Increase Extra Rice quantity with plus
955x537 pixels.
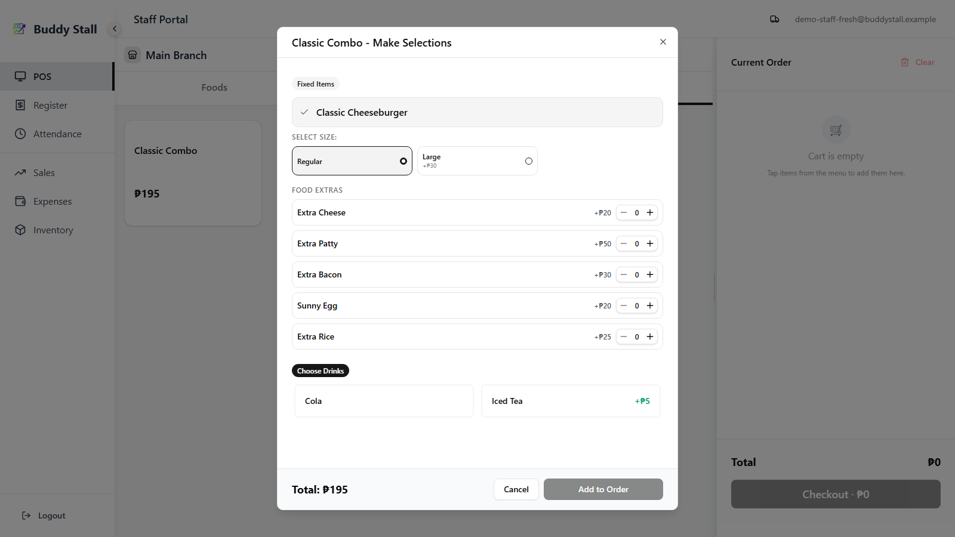tap(650, 337)
